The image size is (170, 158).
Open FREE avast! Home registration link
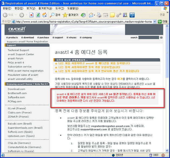coord(26,71)
